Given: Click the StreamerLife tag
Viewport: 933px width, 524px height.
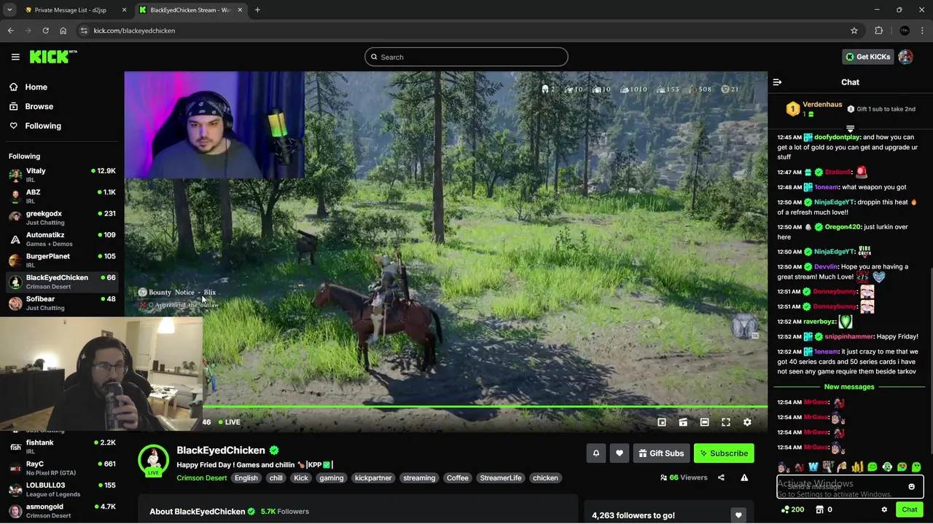Looking at the screenshot, I should tap(501, 478).
